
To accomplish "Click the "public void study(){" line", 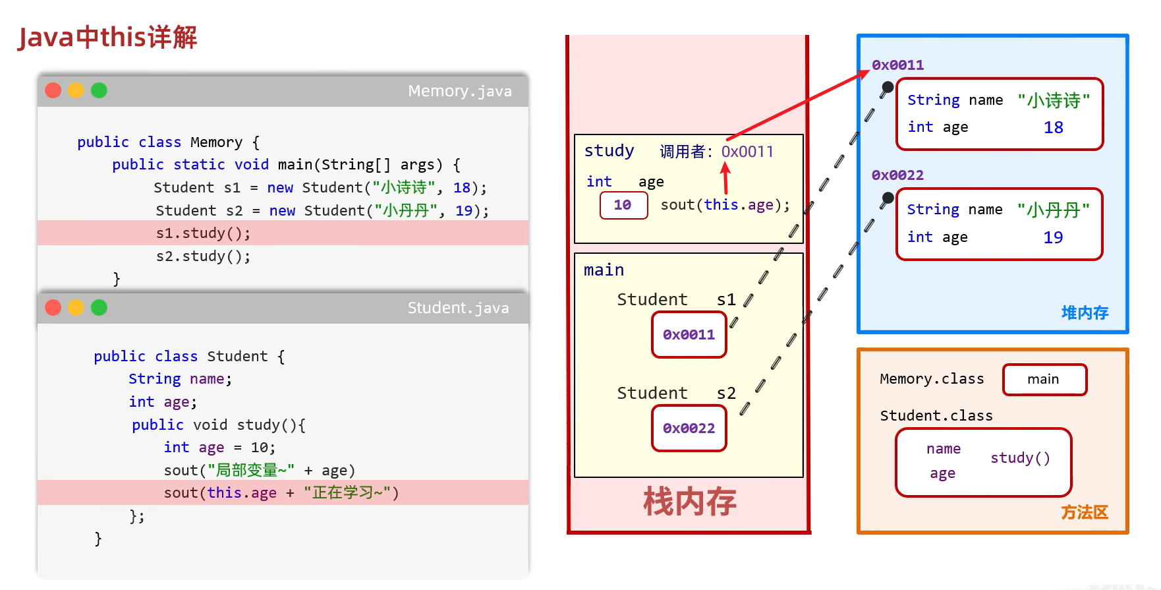I will (219, 425).
